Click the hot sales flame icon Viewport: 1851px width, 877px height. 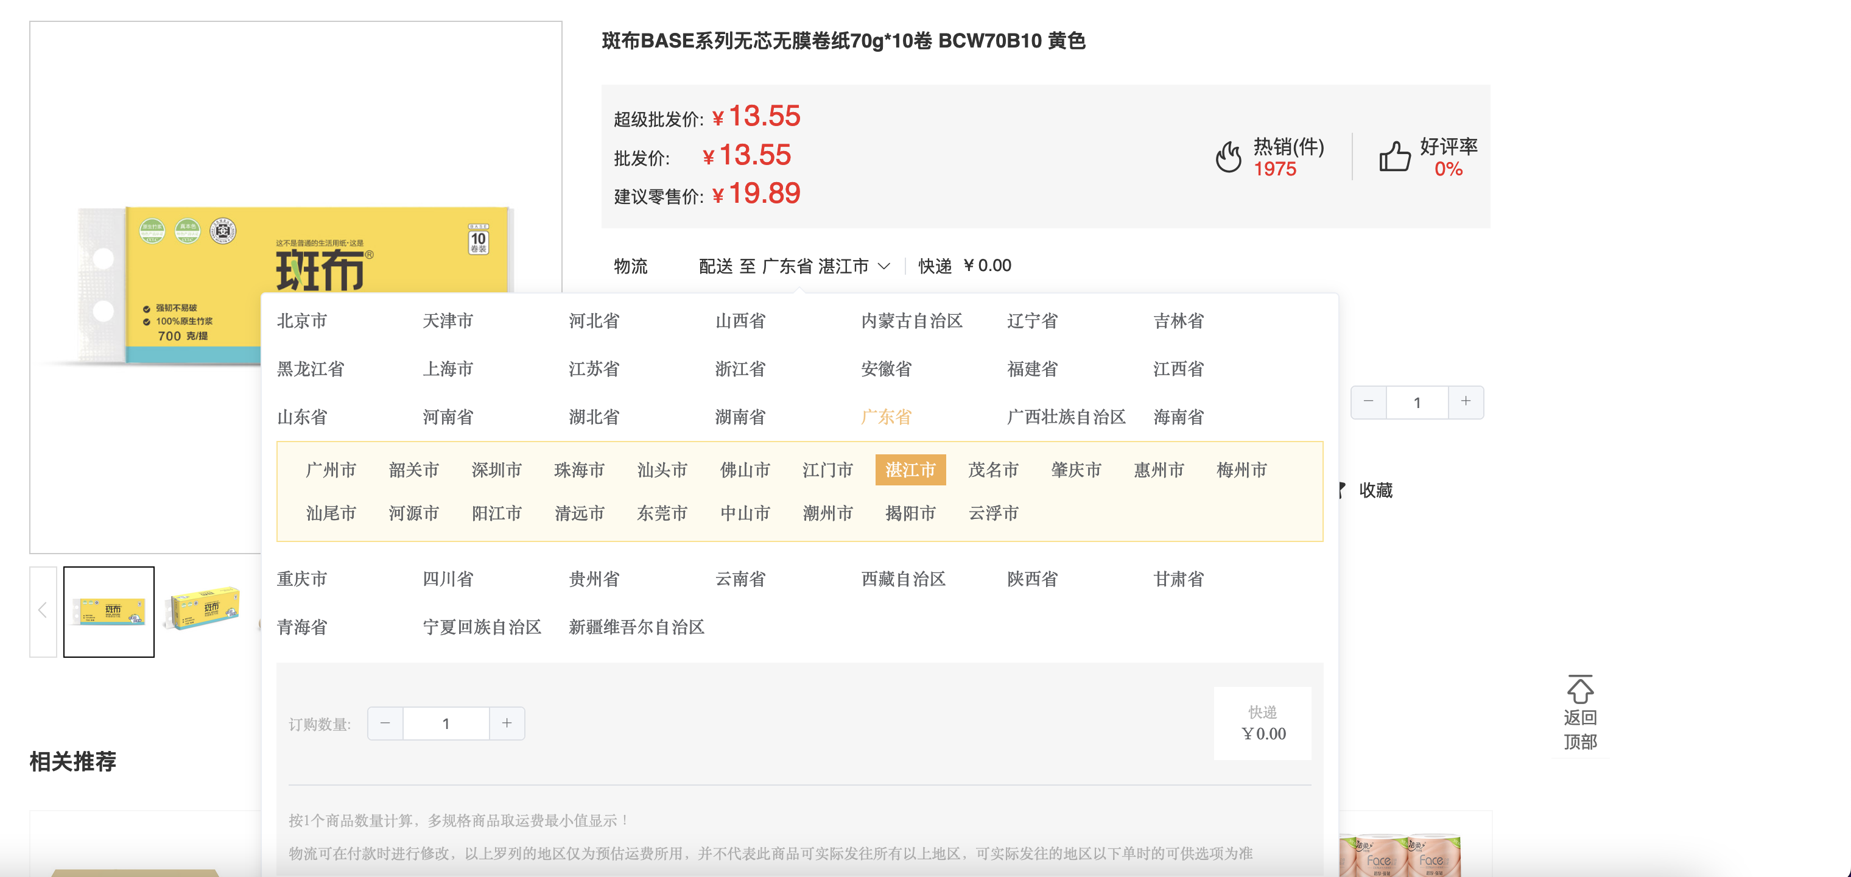click(x=1228, y=157)
